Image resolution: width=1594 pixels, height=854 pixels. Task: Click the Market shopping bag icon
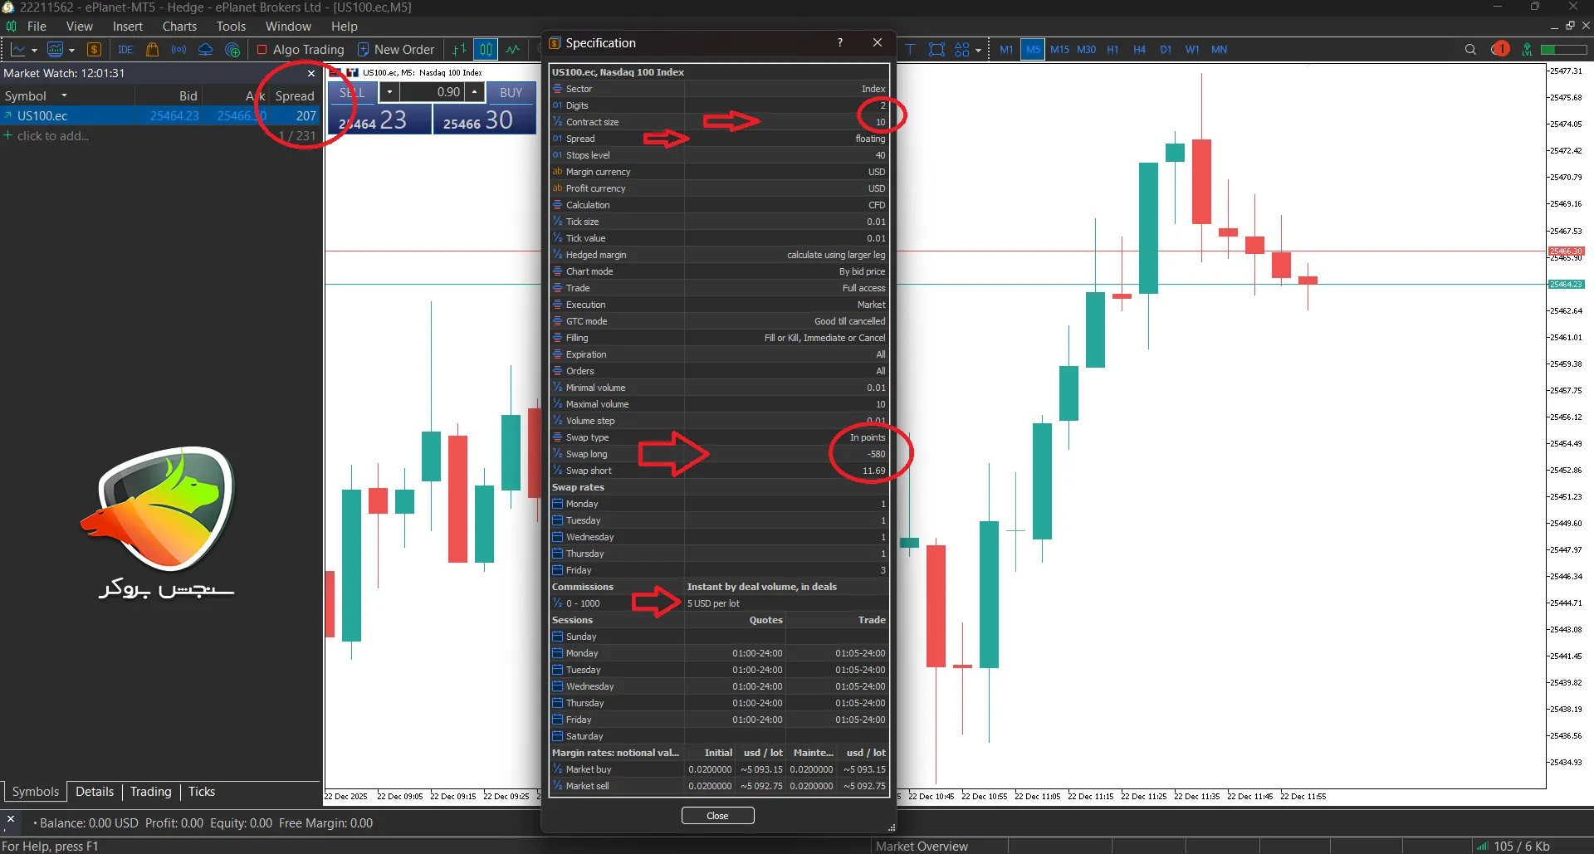152,50
